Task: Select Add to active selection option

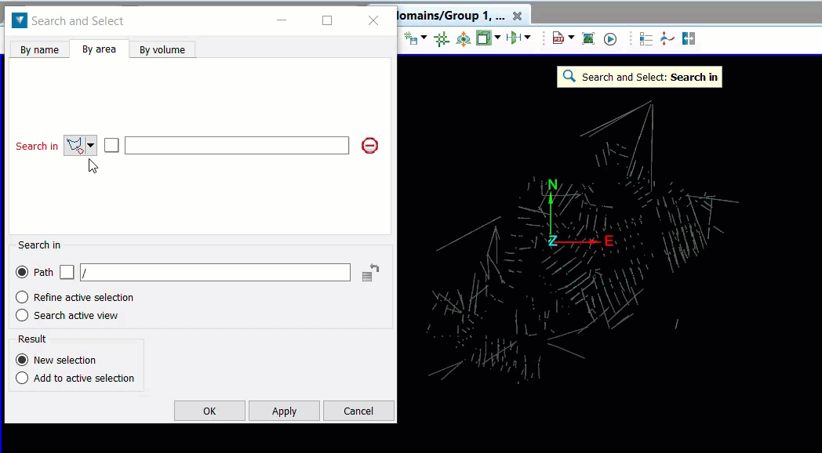Action: [x=22, y=378]
